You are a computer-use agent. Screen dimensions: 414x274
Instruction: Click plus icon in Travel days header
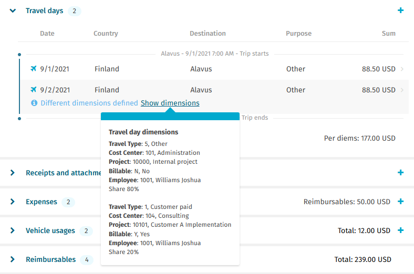tap(400, 10)
